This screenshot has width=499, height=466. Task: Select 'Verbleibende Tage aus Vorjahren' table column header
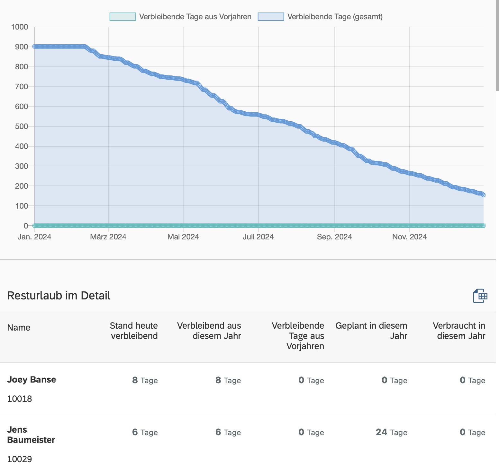[298, 336]
